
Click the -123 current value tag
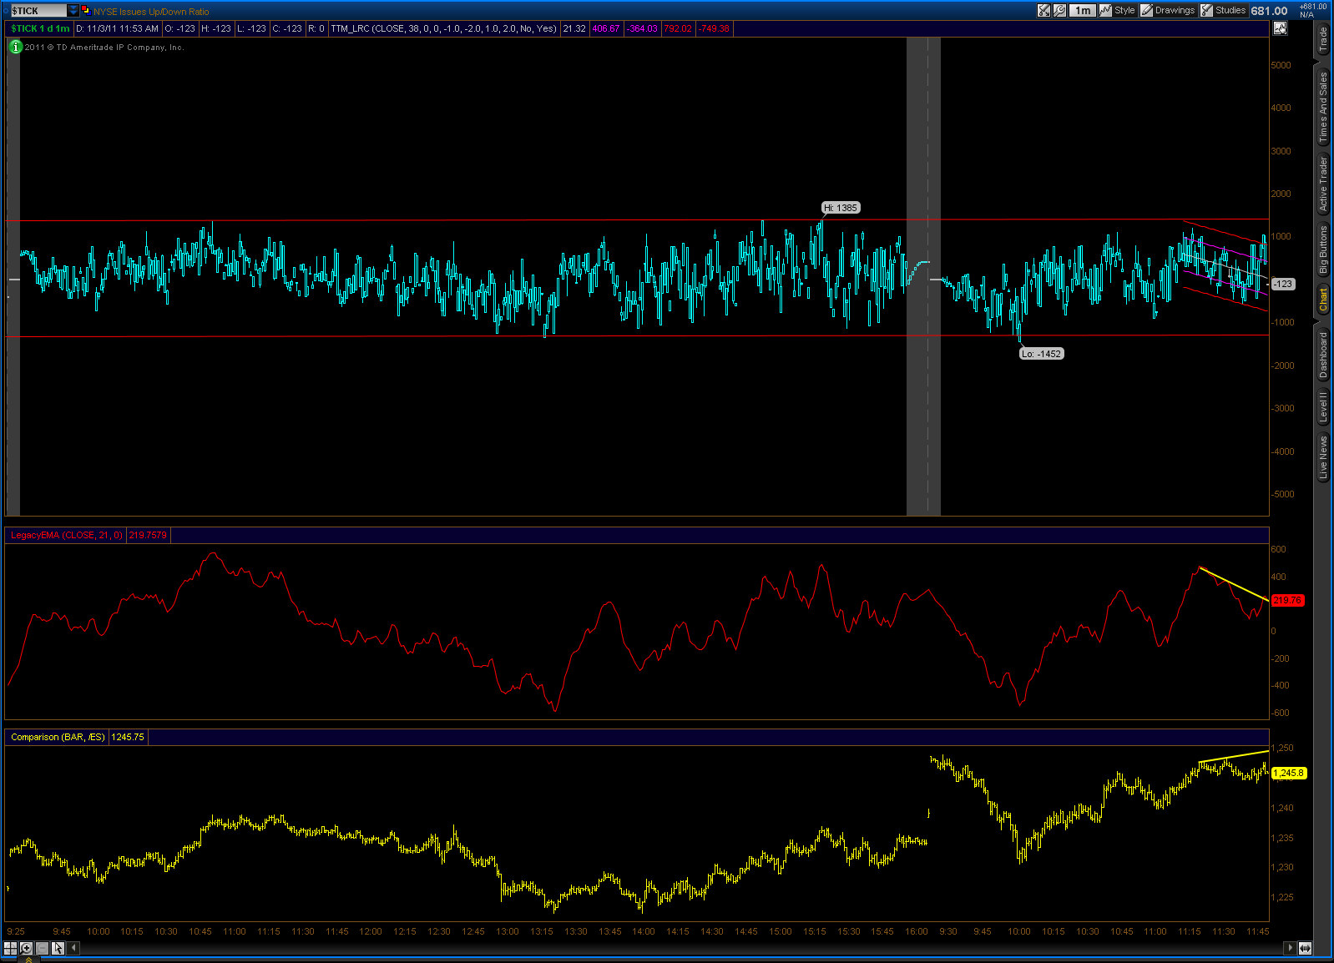pyautogui.click(x=1282, y=285)
